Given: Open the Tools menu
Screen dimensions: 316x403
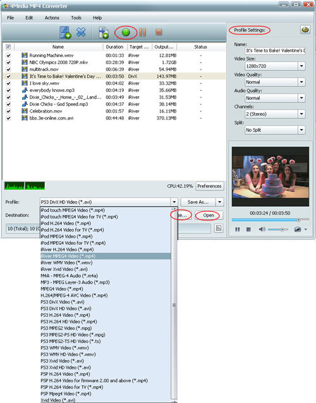Looking at the screenshot, I should point(76,18).
